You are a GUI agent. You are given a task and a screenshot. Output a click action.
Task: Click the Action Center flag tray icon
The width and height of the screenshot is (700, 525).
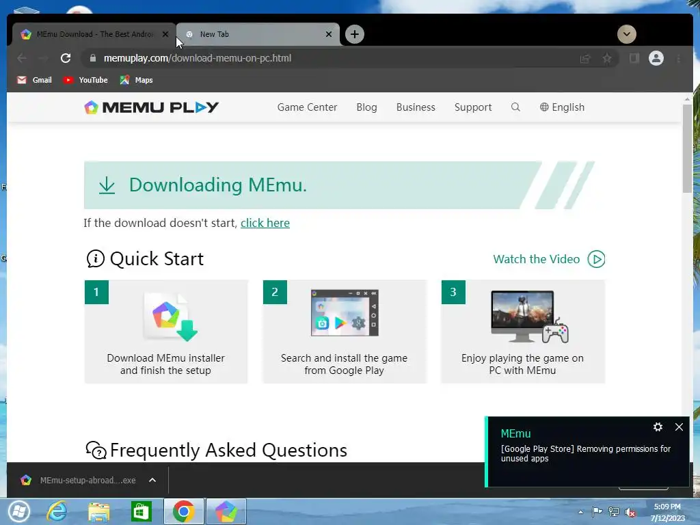pyautogui.click(x=597, y=512)
